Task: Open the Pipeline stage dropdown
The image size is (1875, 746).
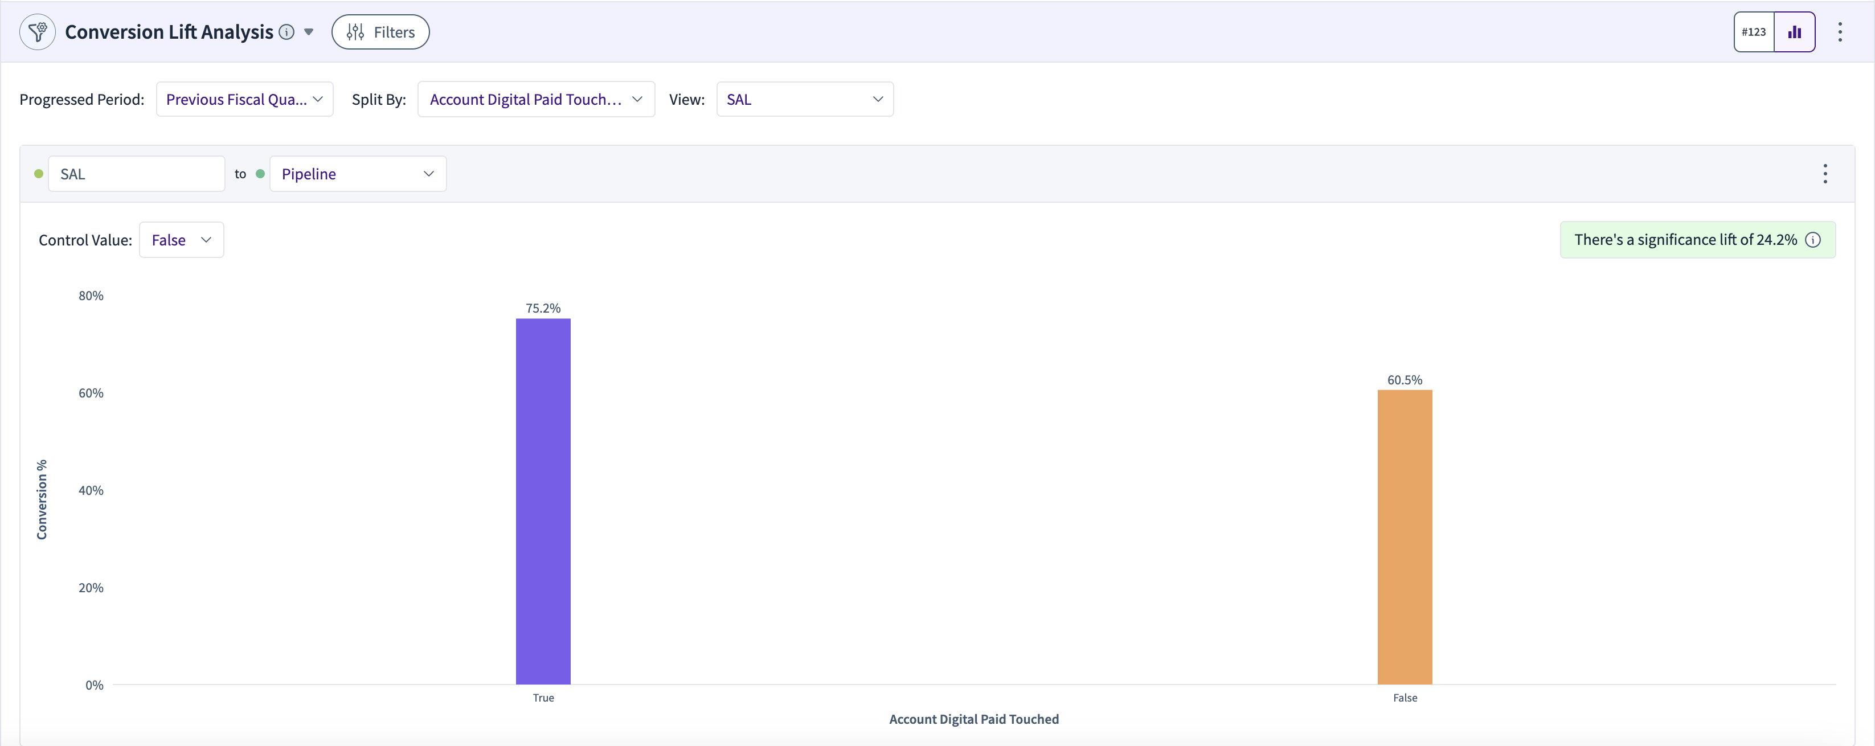Action: tap(357, 174)
